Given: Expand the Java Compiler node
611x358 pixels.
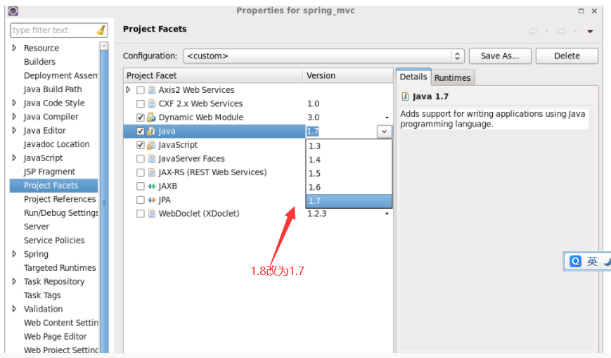Looking at the screenshot, I should [15, 117].
